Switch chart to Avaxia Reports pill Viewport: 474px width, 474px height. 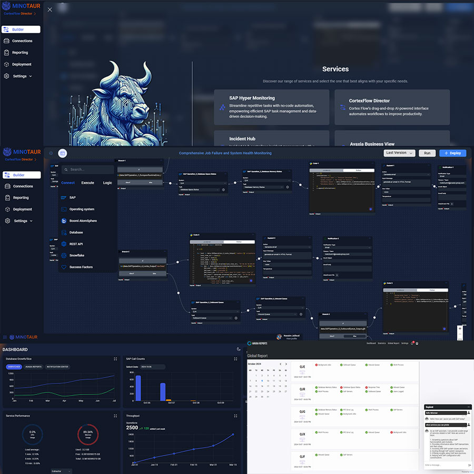(x=33, y=367)
